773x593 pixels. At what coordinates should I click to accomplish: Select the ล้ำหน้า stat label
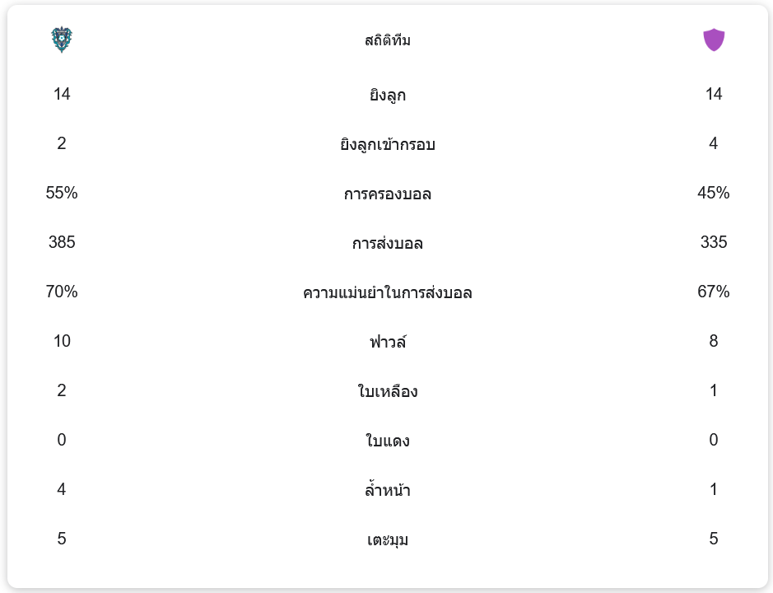(x=388, y=490)
